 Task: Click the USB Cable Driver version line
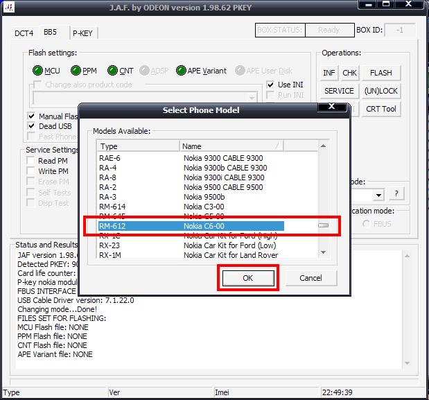pos(76,300)
